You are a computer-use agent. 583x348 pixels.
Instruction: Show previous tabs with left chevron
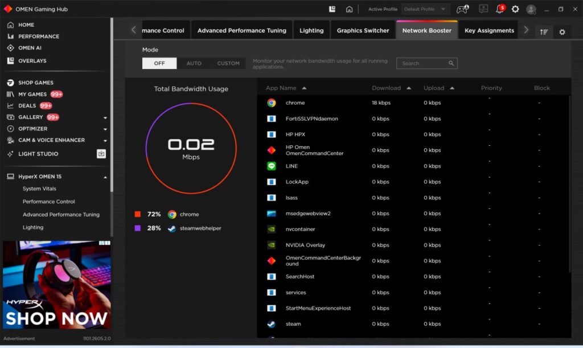tap(133, 30)
